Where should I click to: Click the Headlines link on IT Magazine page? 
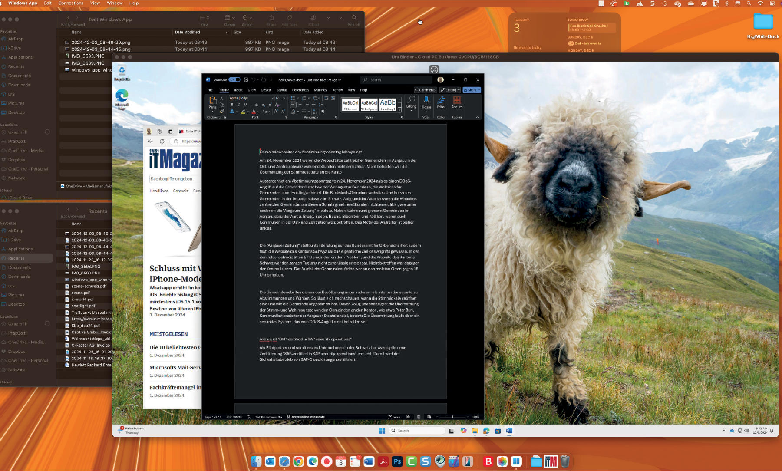[159, 191]
